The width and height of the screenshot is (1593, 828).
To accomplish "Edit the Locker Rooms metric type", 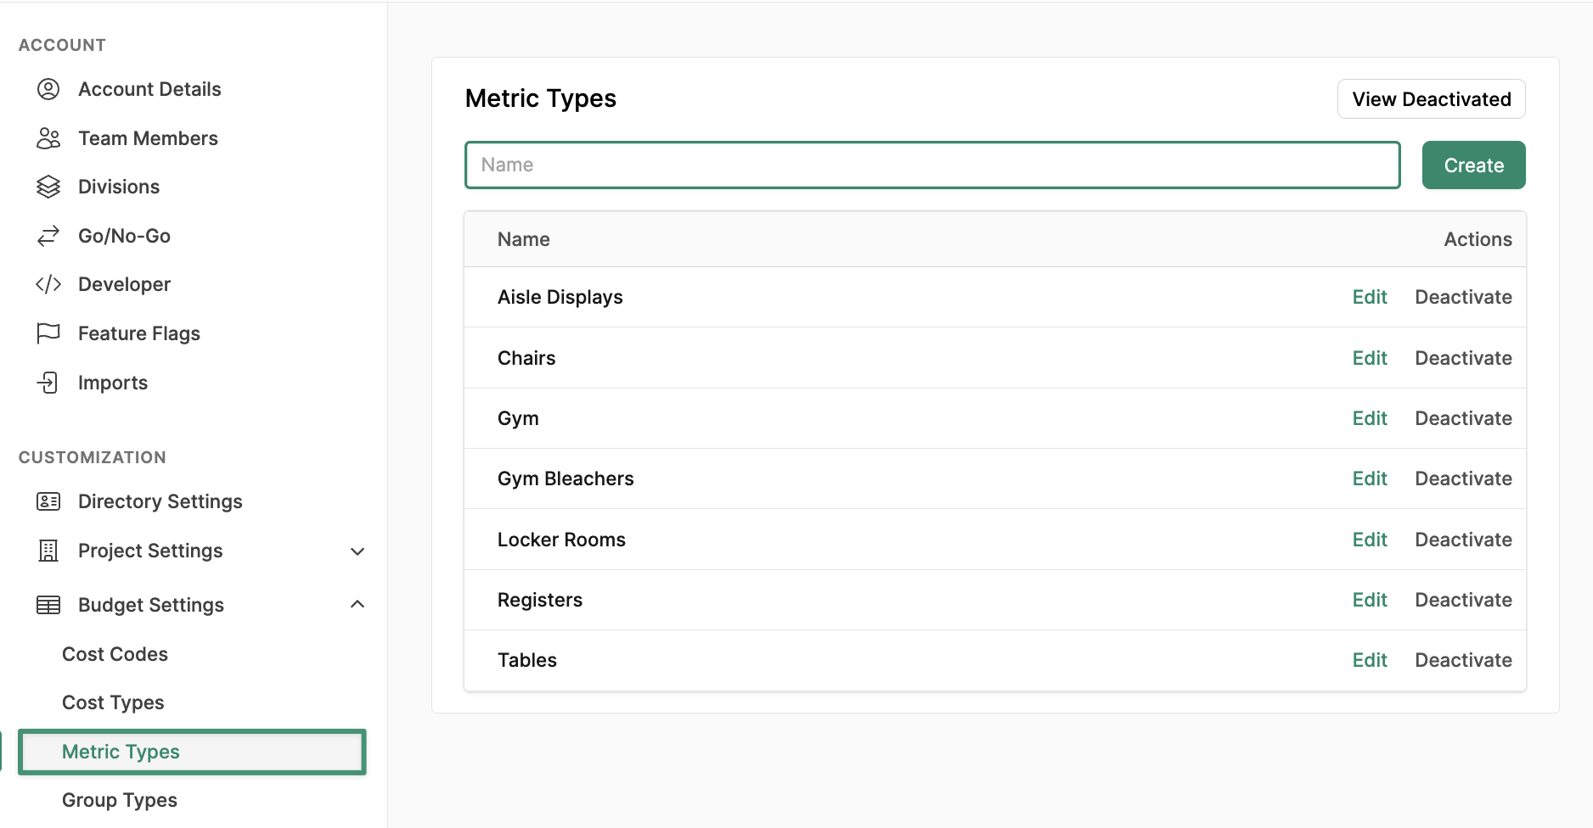I will coord(1370,540).
